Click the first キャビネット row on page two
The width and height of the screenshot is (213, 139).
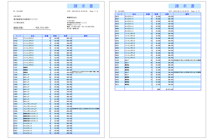coord(158,16)
